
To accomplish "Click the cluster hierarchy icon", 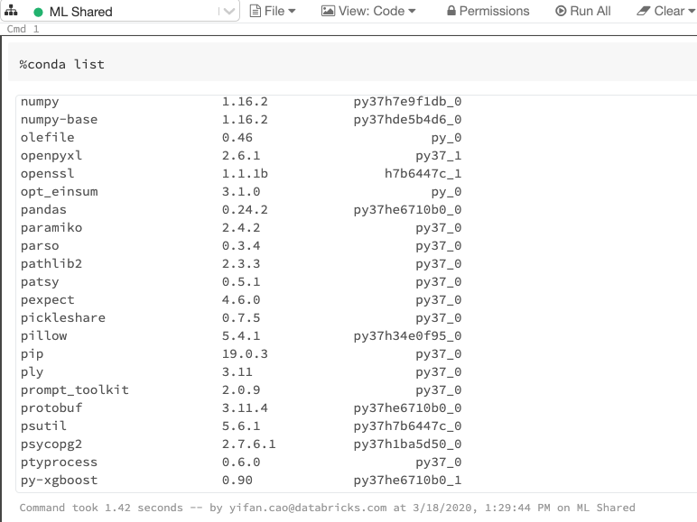I will coord(11,11).
